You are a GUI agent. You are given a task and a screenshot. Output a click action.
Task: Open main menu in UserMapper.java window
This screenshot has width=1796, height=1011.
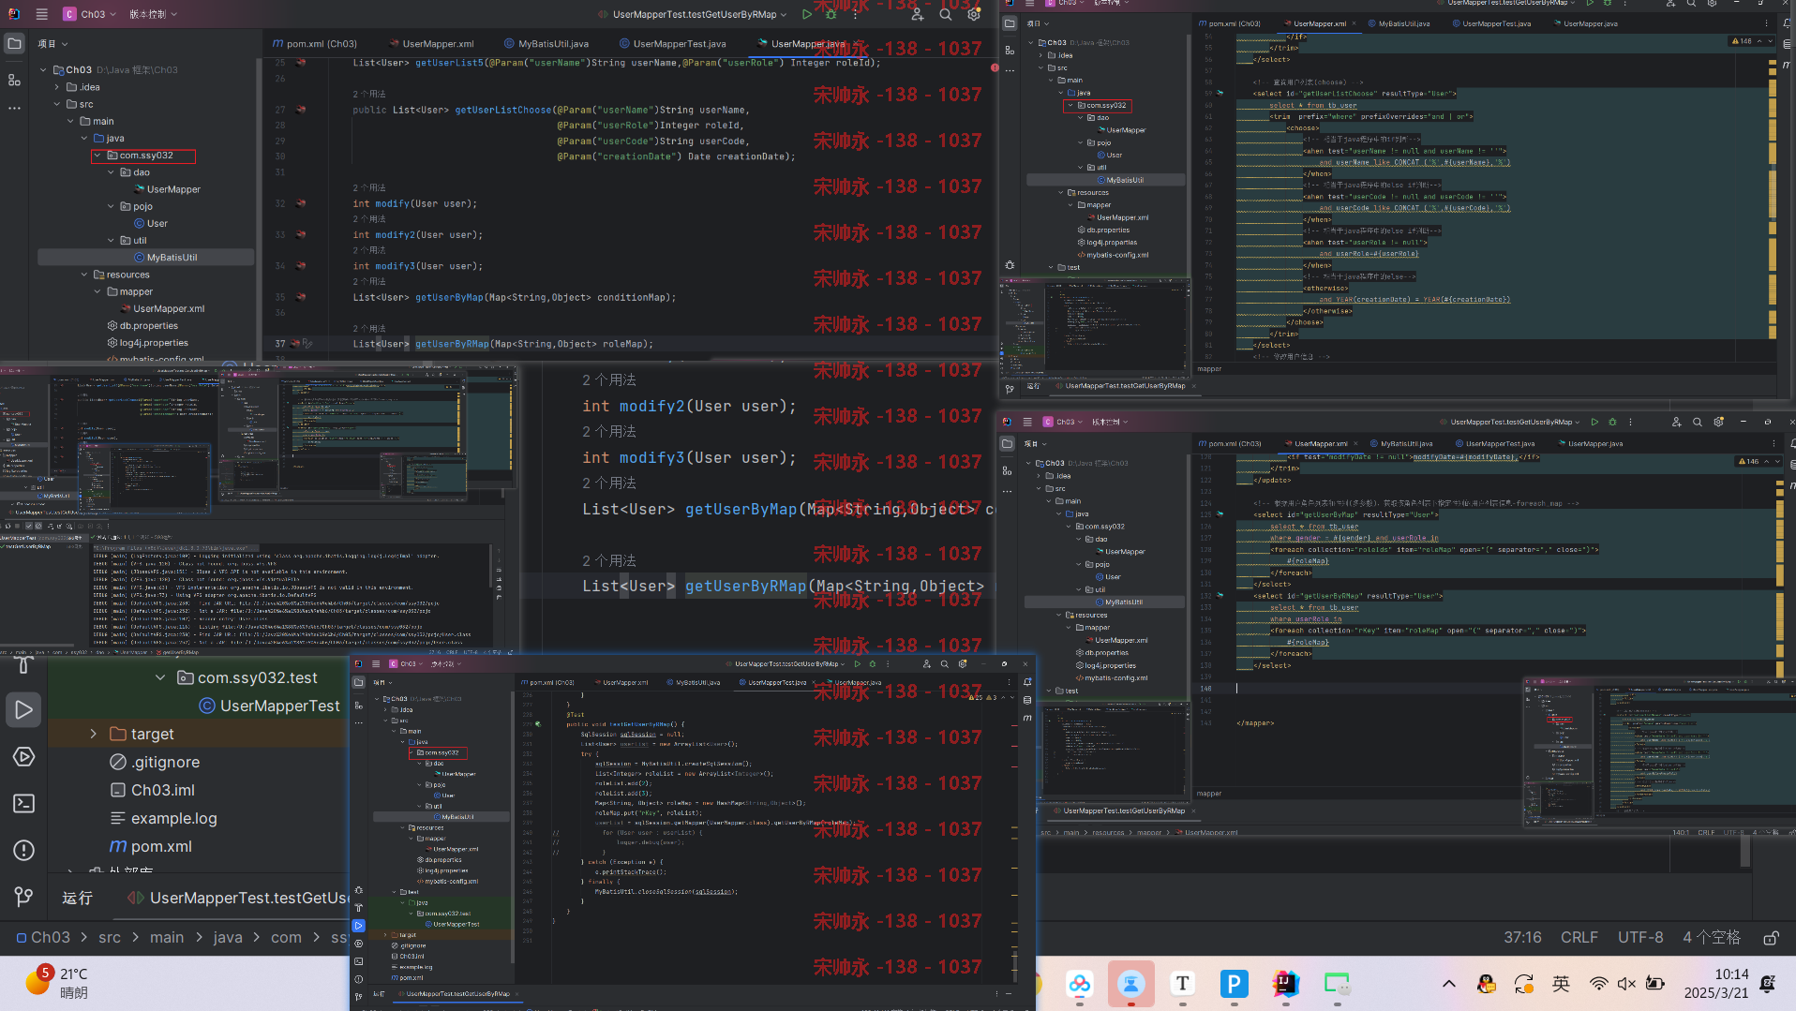point(41,14)
